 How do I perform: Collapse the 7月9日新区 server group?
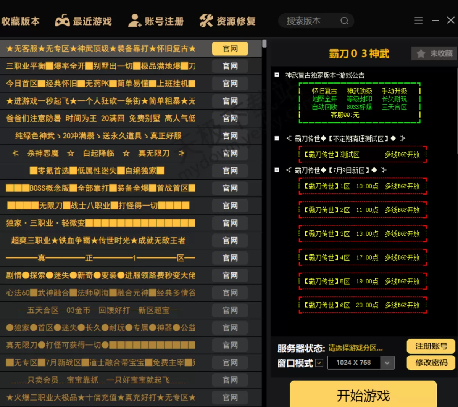[277, 170]
